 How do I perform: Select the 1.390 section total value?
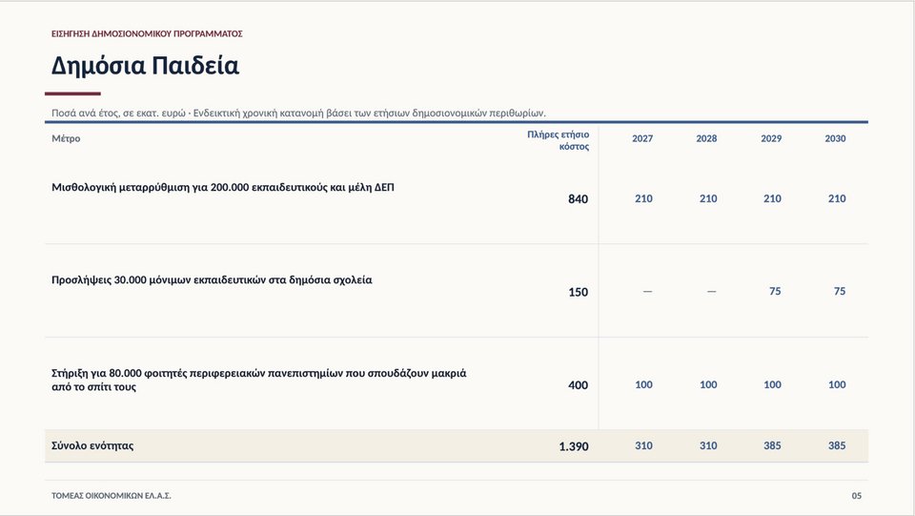pos(574,446)
